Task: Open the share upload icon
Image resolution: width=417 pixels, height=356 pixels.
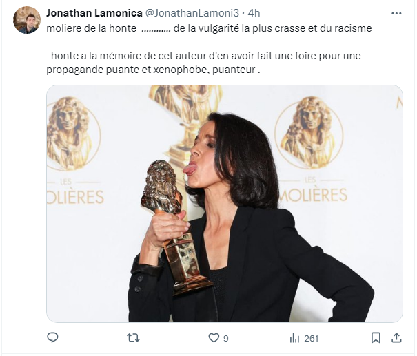Action: point(396,338)
